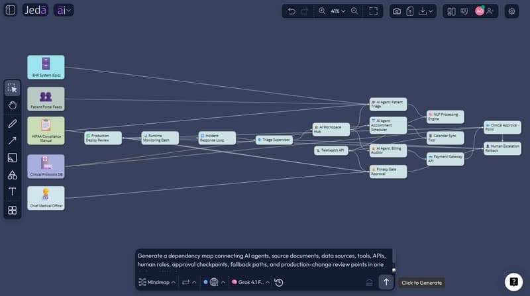
Task: Pick the Sticky note tool
Action: pos(13,158)
